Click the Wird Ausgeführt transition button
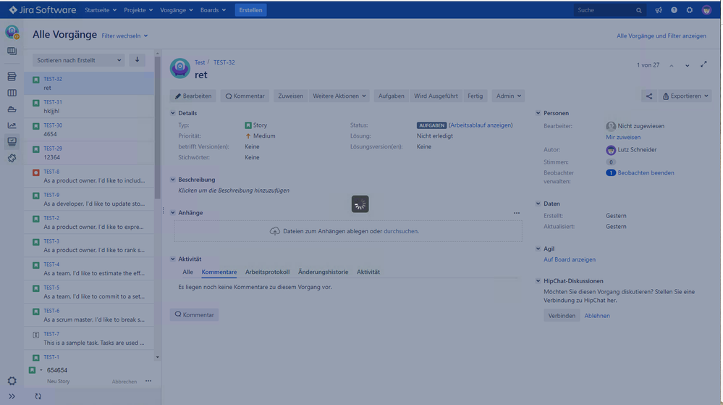723x405 pixels. 436,96
